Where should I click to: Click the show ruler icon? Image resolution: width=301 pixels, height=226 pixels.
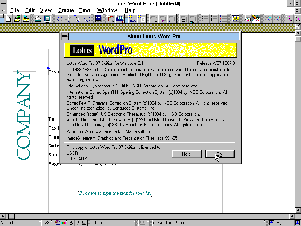pyautogui.click(x=236, y=19)
